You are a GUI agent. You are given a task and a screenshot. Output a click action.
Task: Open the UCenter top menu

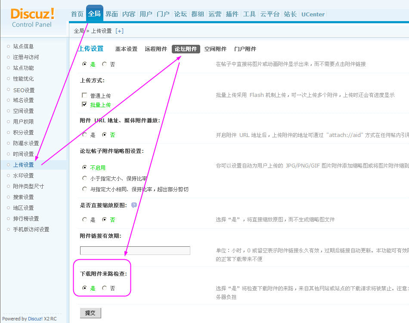pyautogui.click(x=313, y=14)
